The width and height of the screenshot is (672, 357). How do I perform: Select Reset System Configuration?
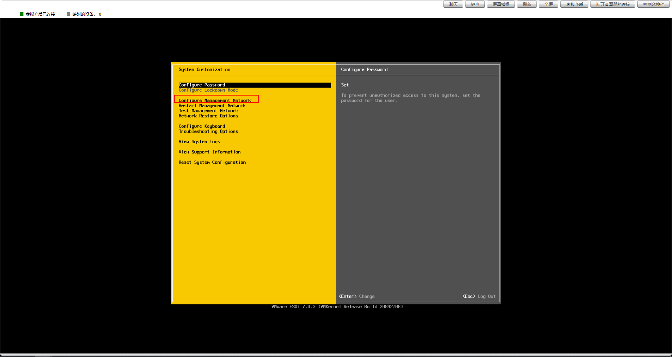[x=212, y=162]
